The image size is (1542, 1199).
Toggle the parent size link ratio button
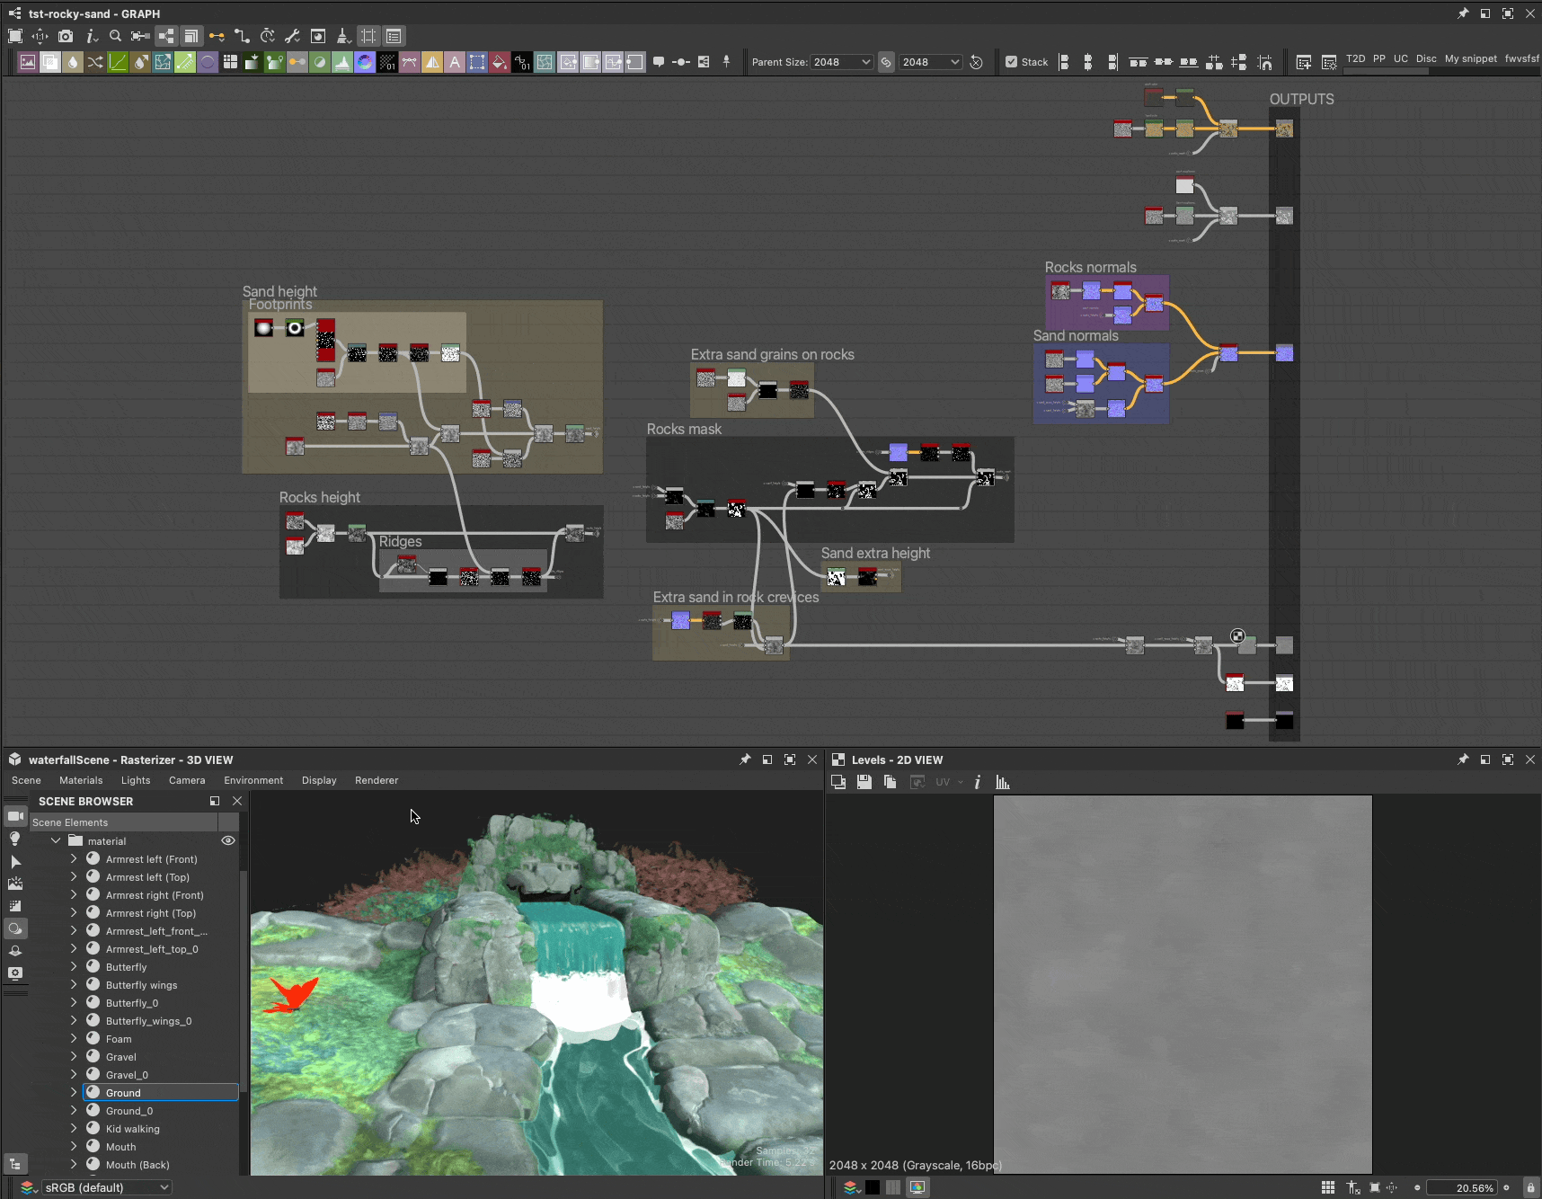tap(886, 62)
